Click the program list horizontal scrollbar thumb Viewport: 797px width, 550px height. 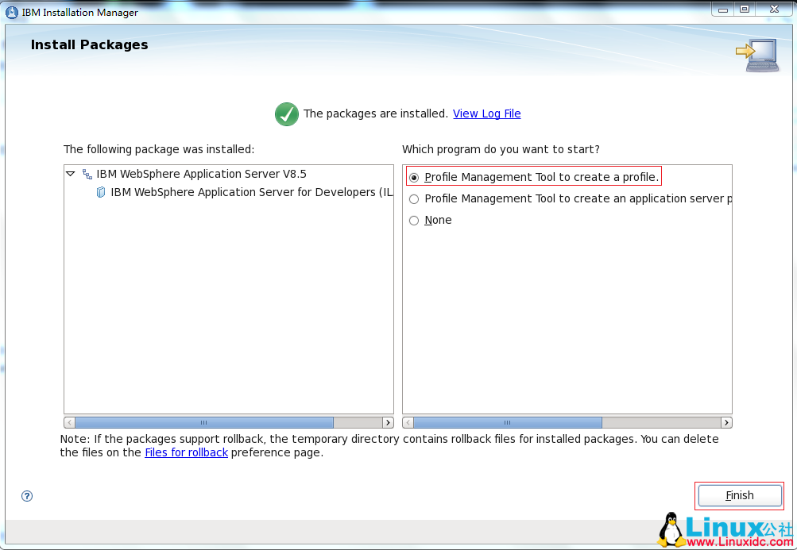(x=507, y=422)
